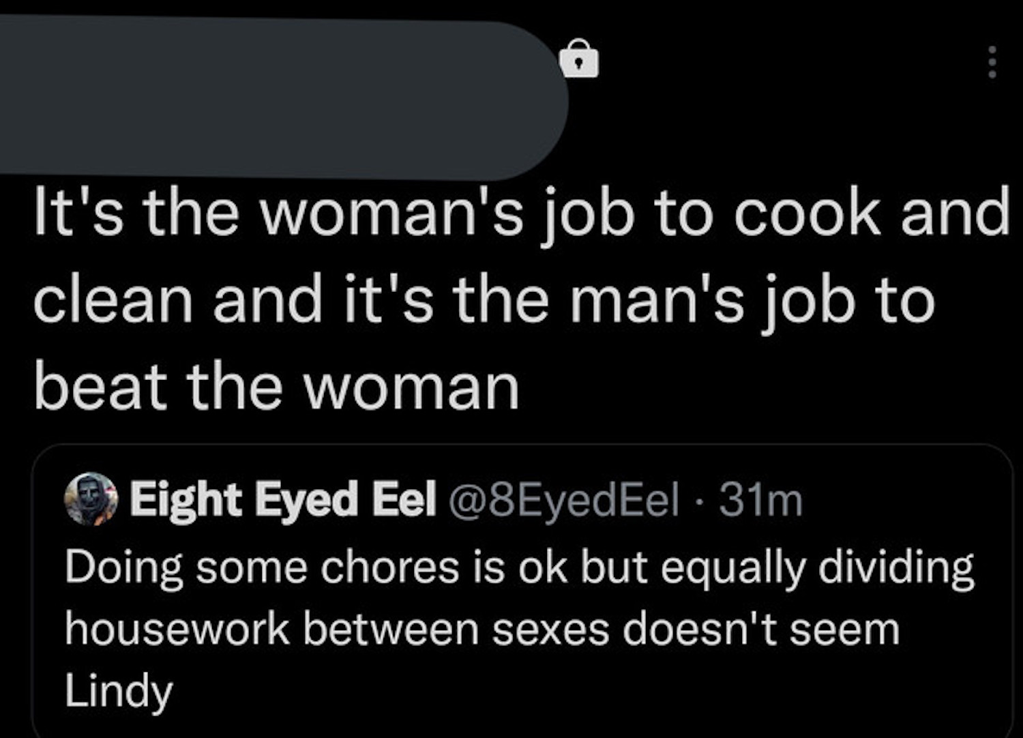Click the "housework between sexes" line
Image resolution: width=1023 pixels, height=738 pixels.
[481, 629]
